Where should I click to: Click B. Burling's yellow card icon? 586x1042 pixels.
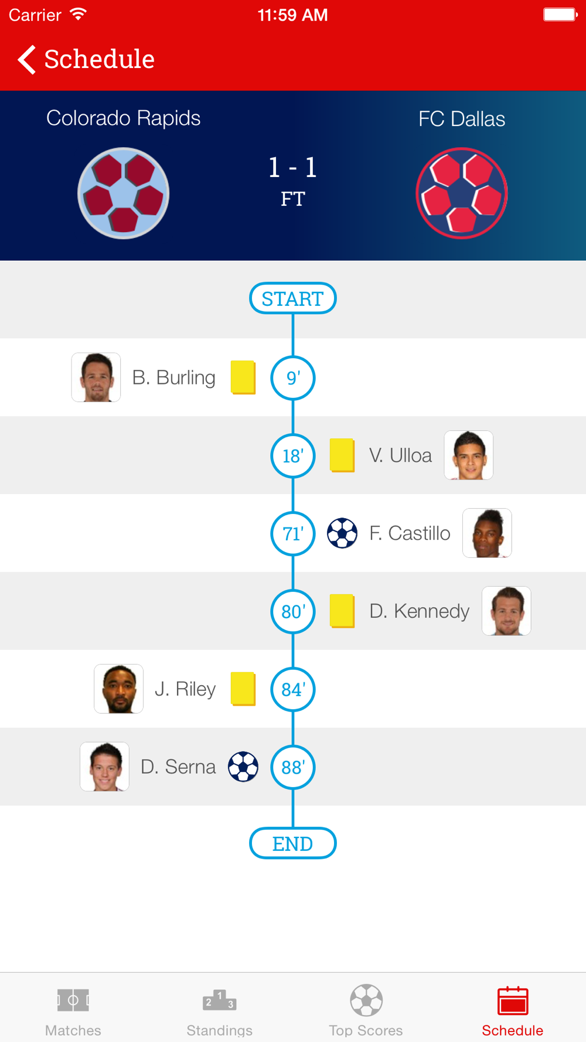coord(243,377)
